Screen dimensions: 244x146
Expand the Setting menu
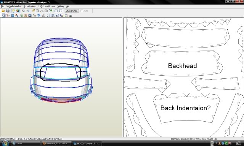tap(60, 6)
